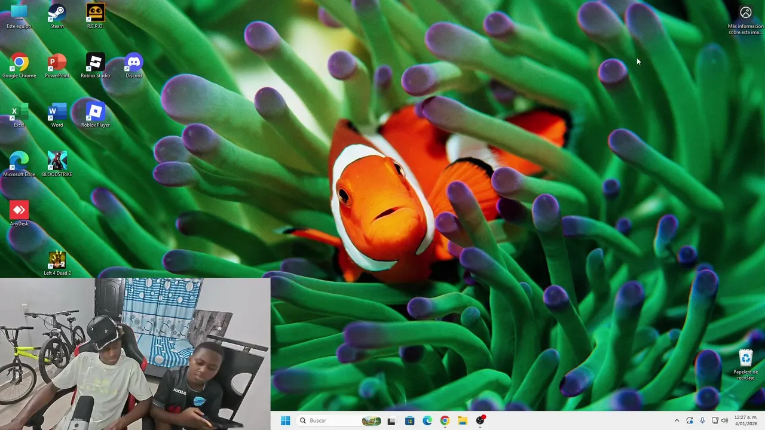765x430 pixels.
Task: Launch Left 4 Dead 2 shortcut
Action: (x=57, y=263)
